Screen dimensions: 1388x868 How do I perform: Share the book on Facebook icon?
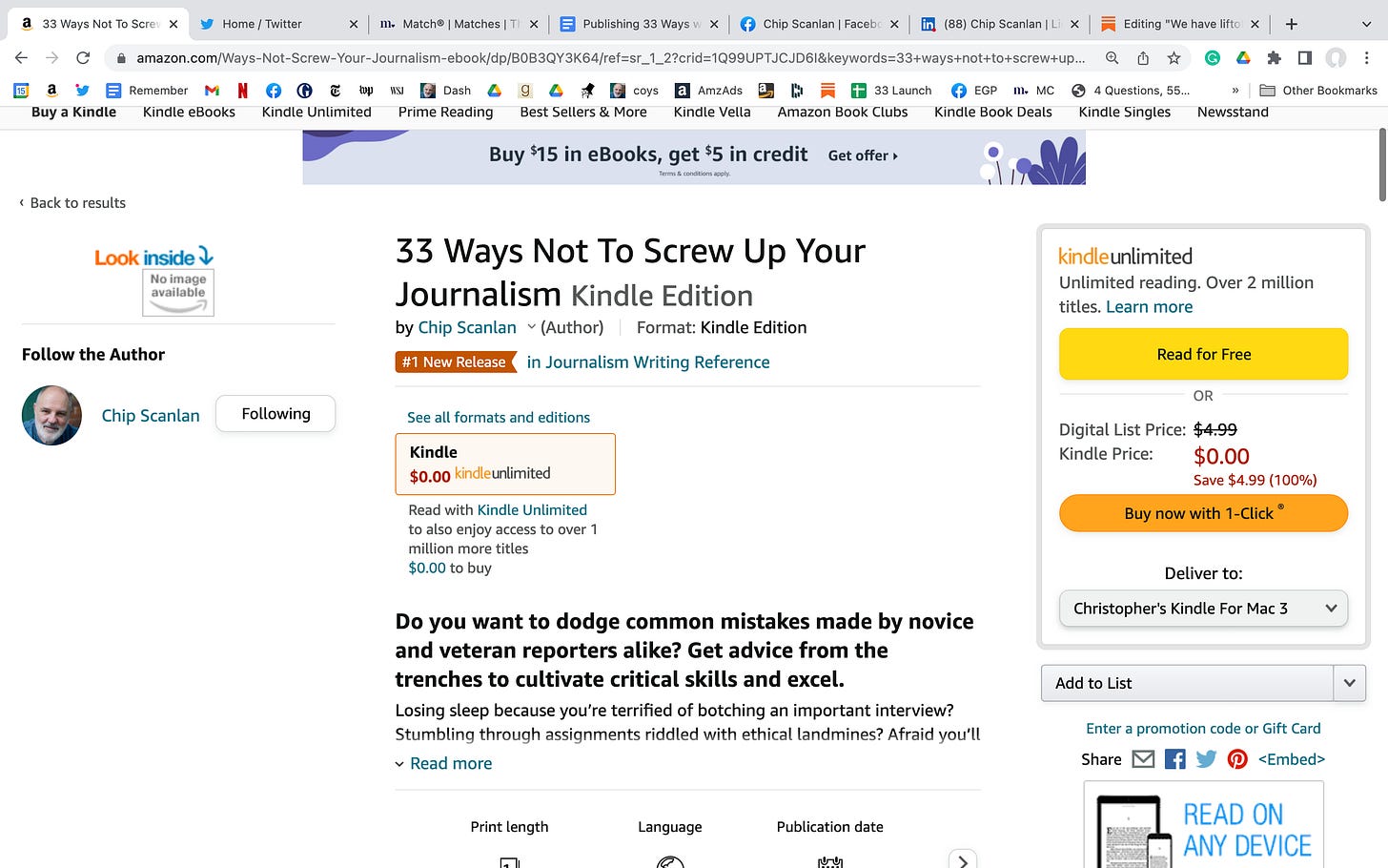[x=1175, y=759]
